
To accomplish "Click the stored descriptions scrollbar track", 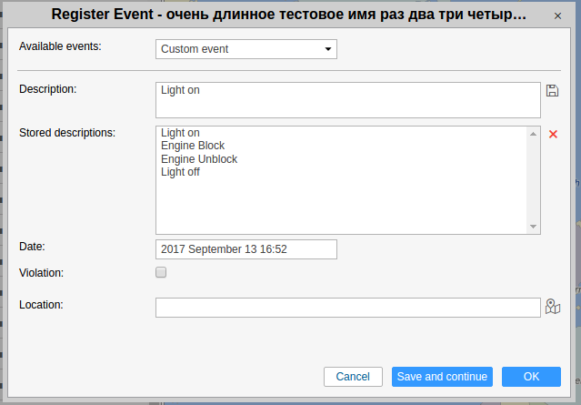I will (x=535, y=180).
